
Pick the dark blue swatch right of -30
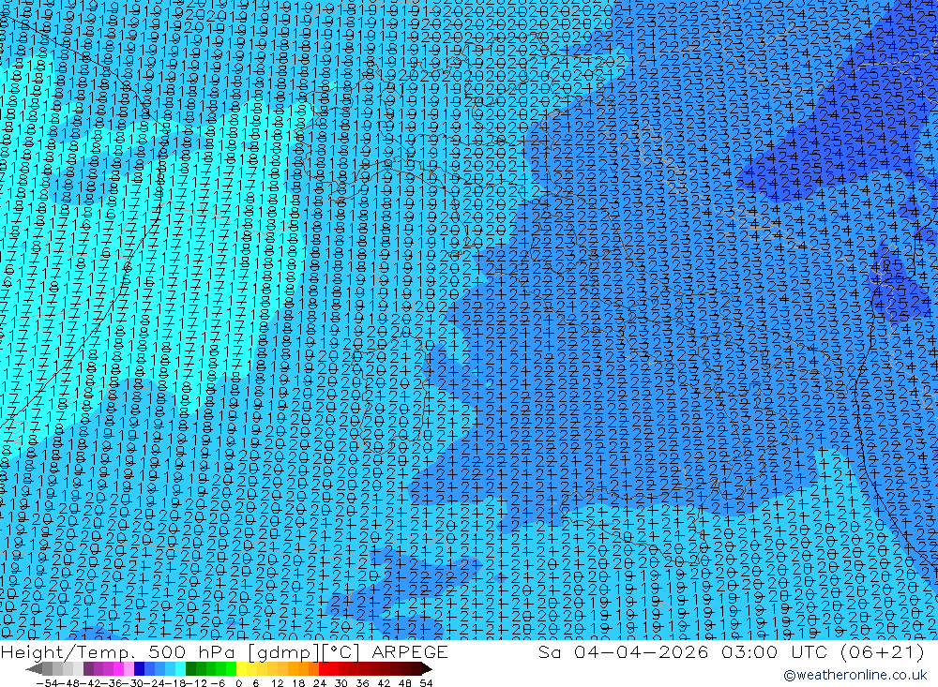[x=139, y=669]
